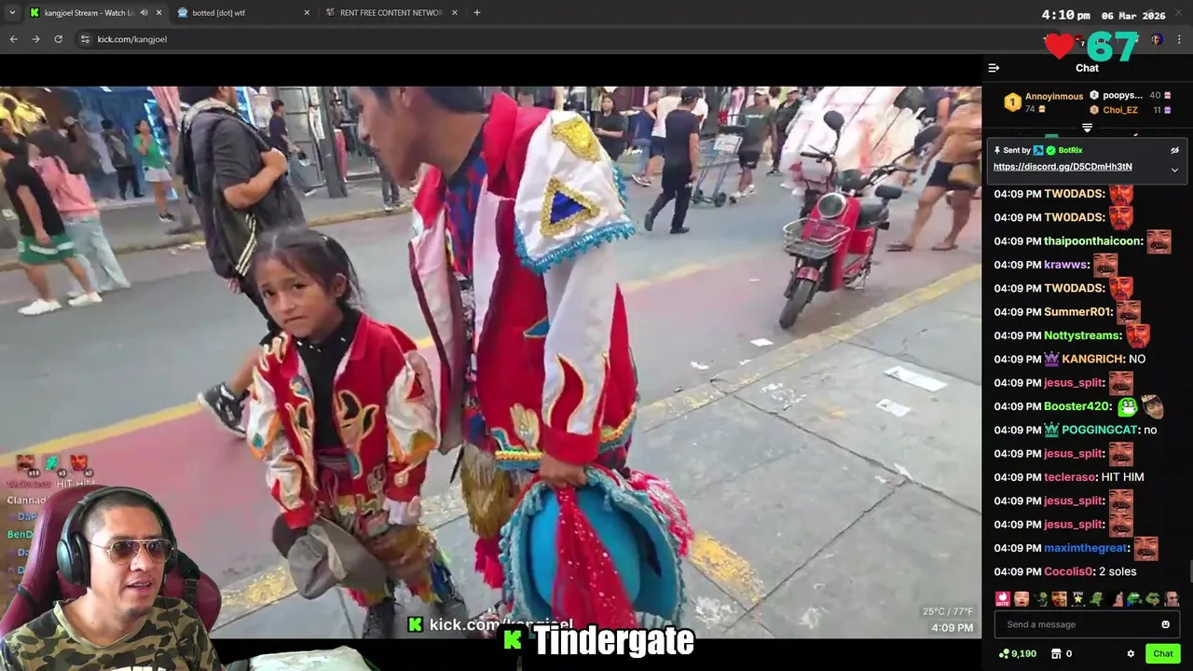Collapse the chat panel with arrow icon
This screenshot has width=1193, height=671.
(994, 68)
